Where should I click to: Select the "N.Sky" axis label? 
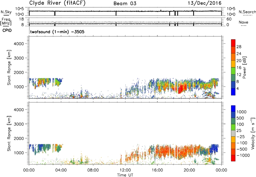point(6,12)
